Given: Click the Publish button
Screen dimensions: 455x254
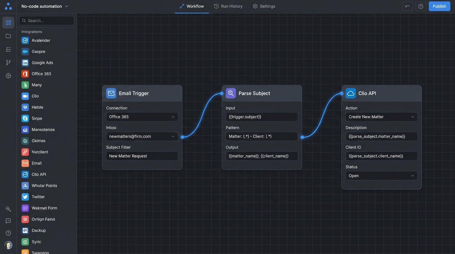Looking at the screenshot, I should coord(439,6).
